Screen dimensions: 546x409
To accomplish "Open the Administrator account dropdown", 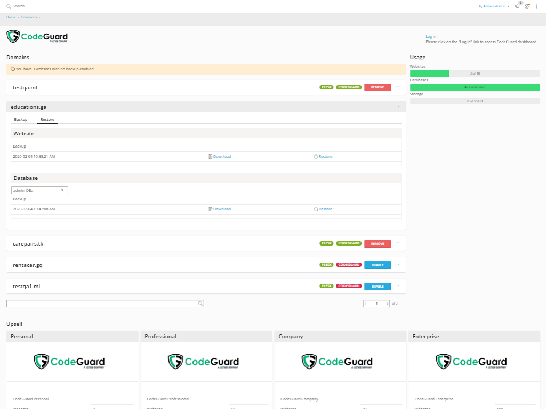I will [x=494, y=6].
